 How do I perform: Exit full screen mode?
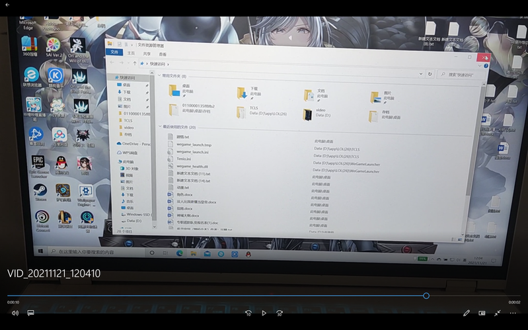click(x=498, y=313)
